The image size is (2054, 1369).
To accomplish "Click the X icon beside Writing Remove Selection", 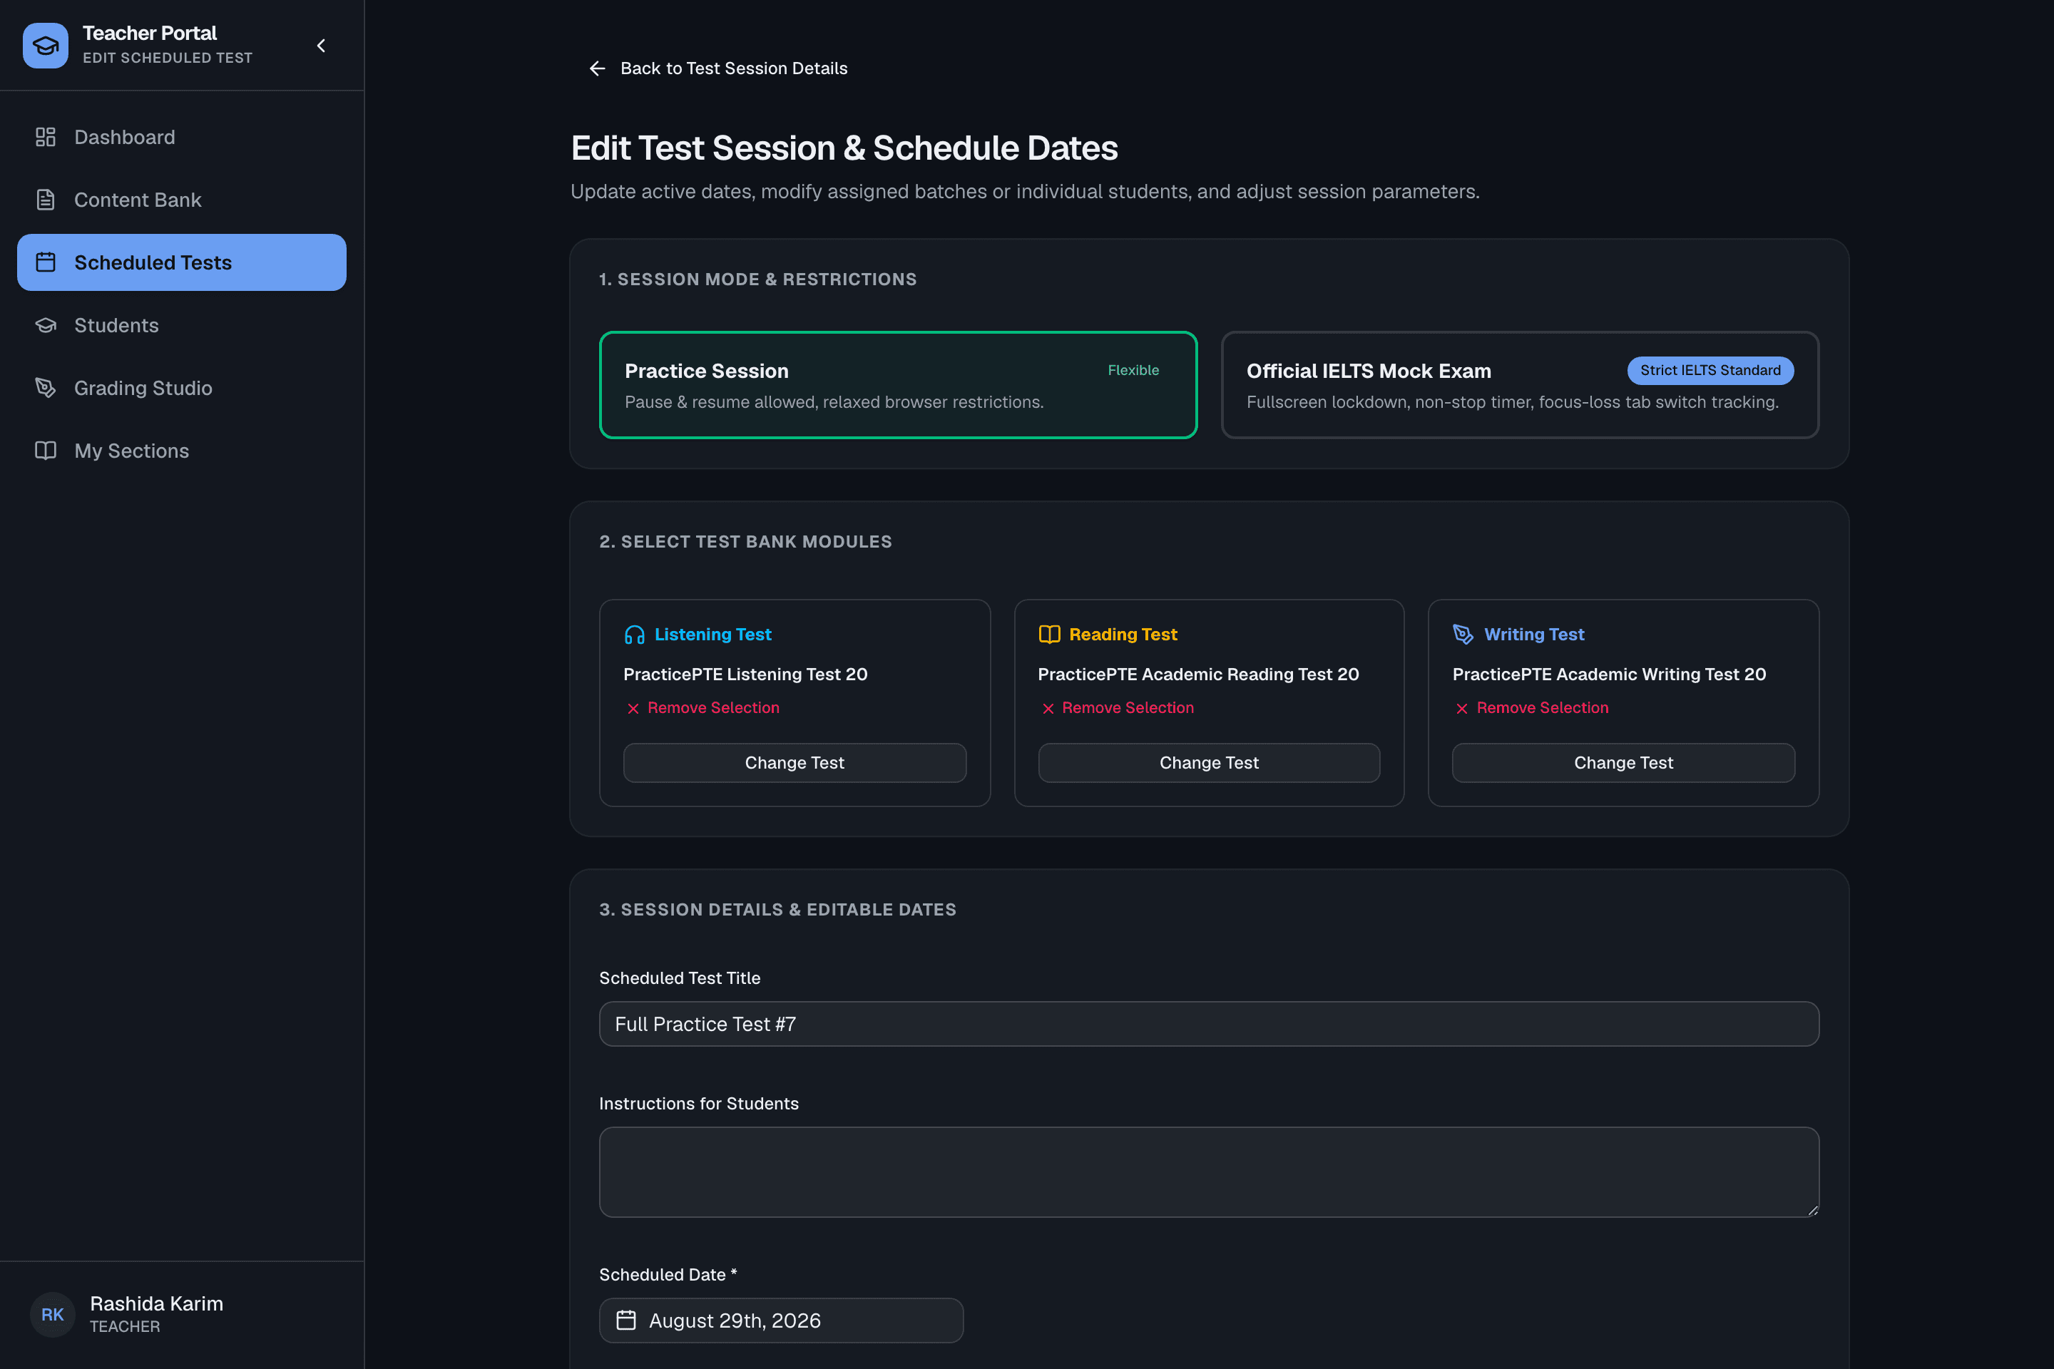I will point(1462,709).
